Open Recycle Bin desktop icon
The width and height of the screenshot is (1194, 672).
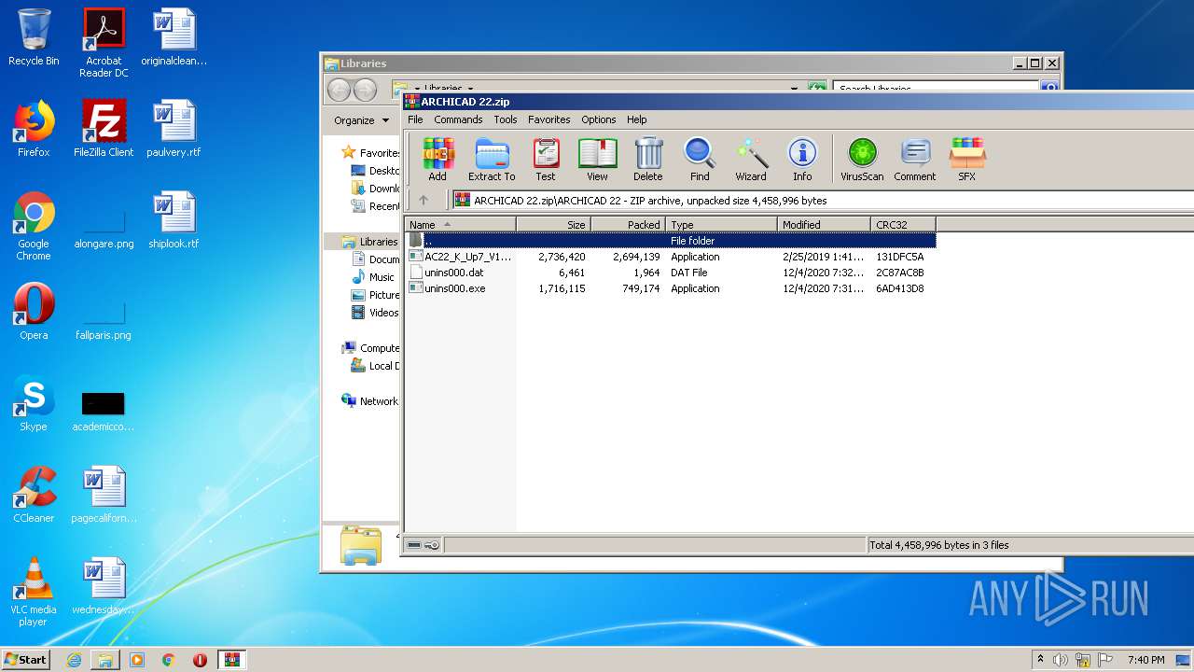pyautogui.click(x=34, y=37)
